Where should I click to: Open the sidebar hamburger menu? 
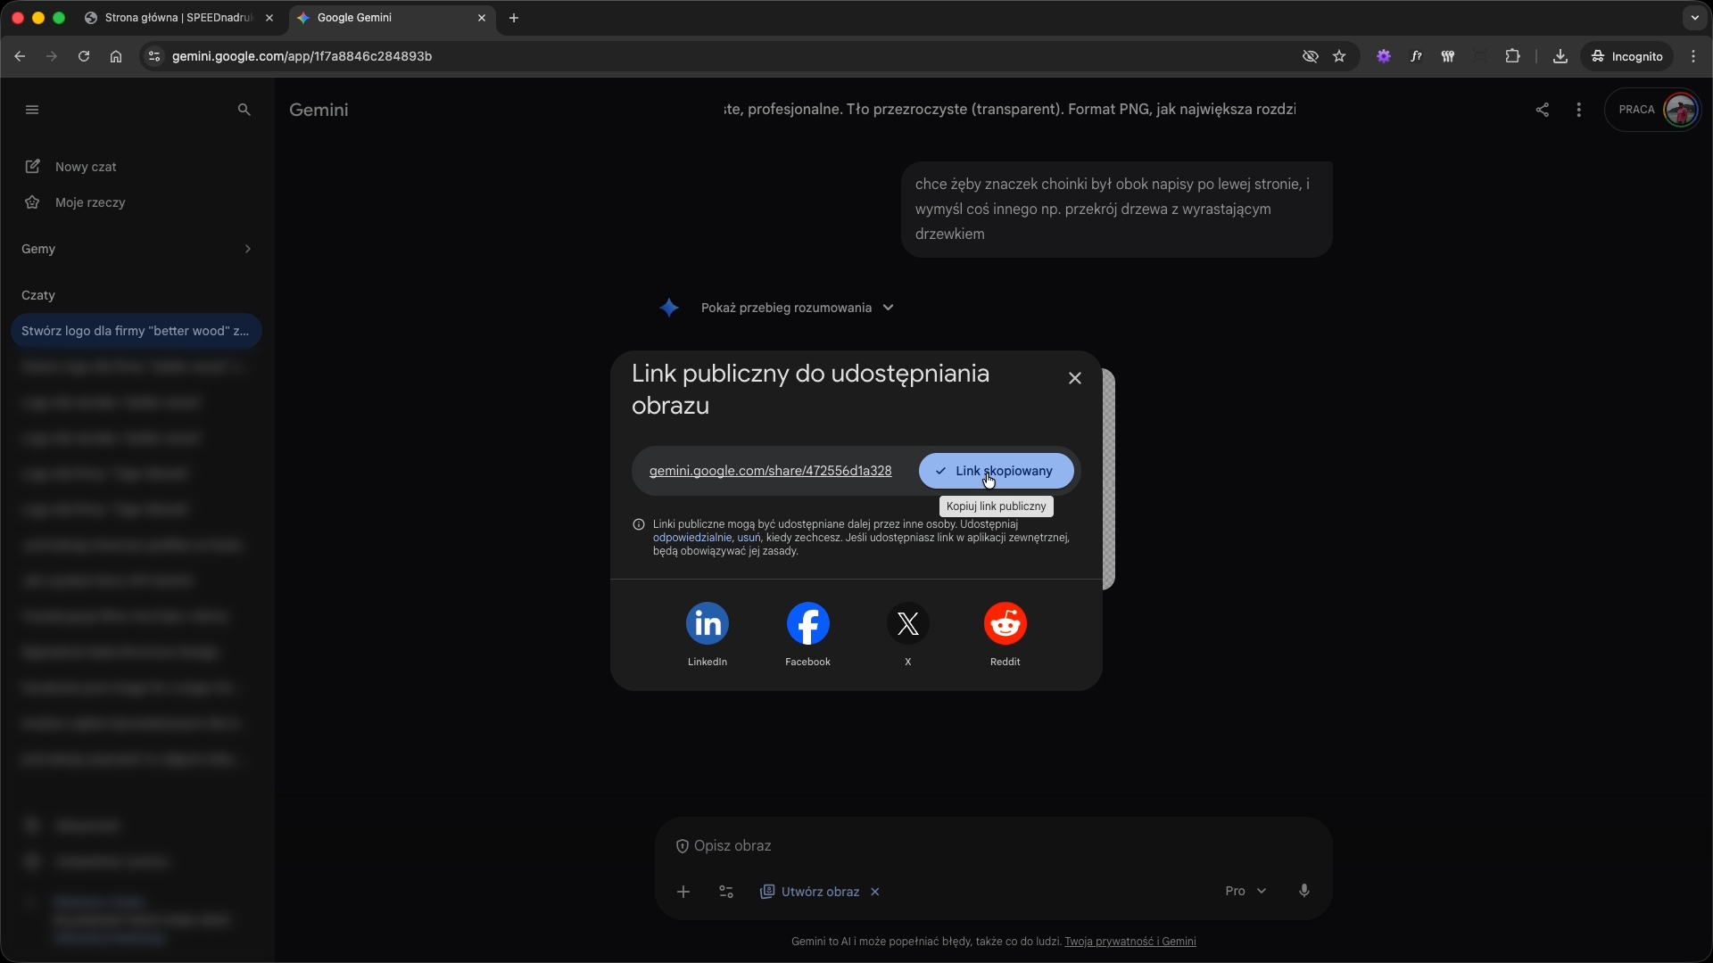point(32,110)
